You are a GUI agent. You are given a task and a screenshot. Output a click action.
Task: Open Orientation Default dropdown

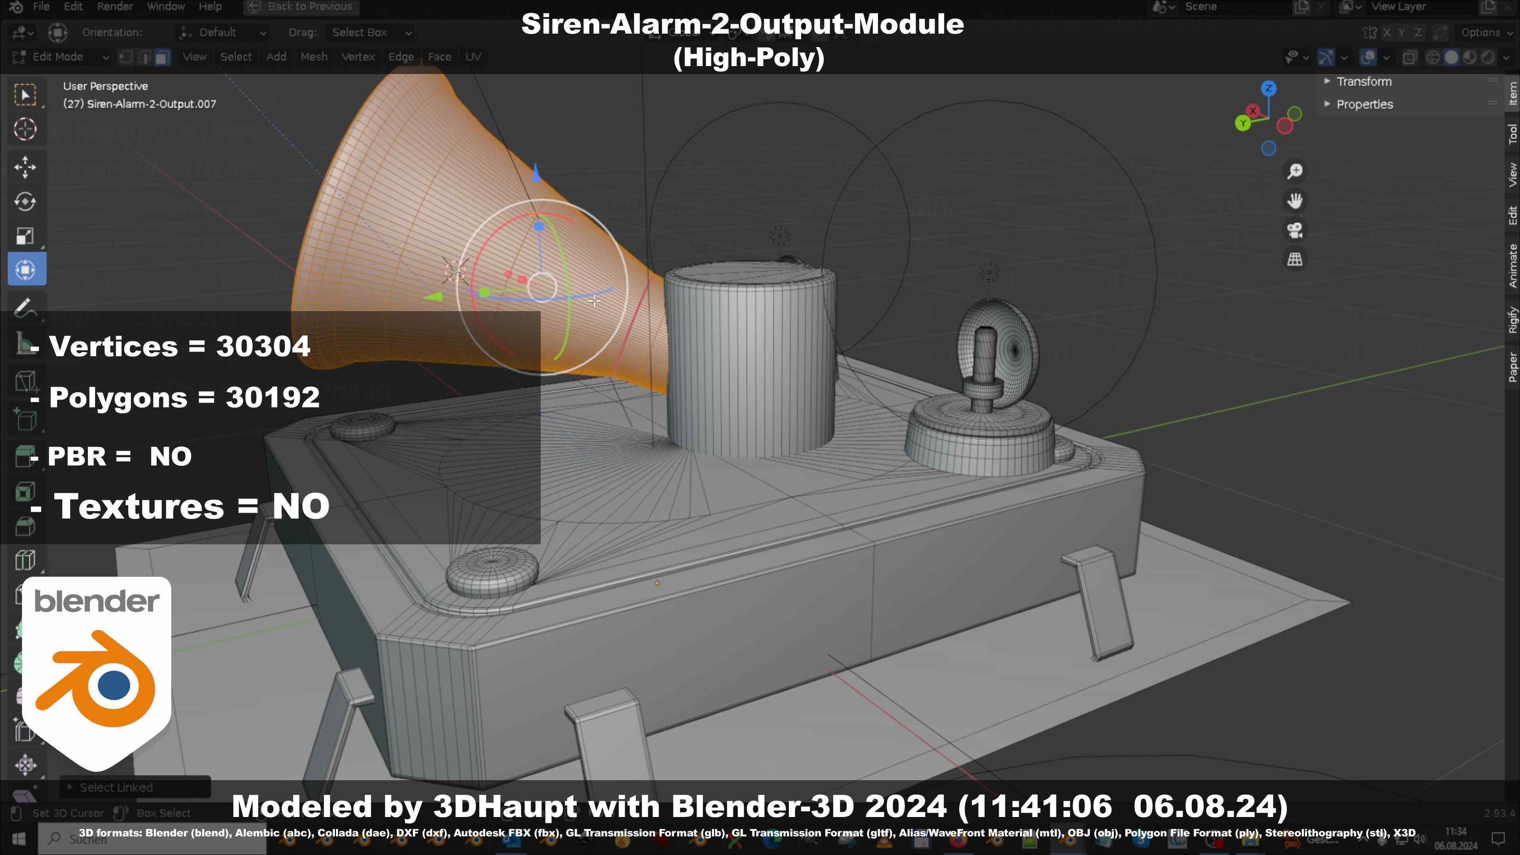(x=222, y=32)
